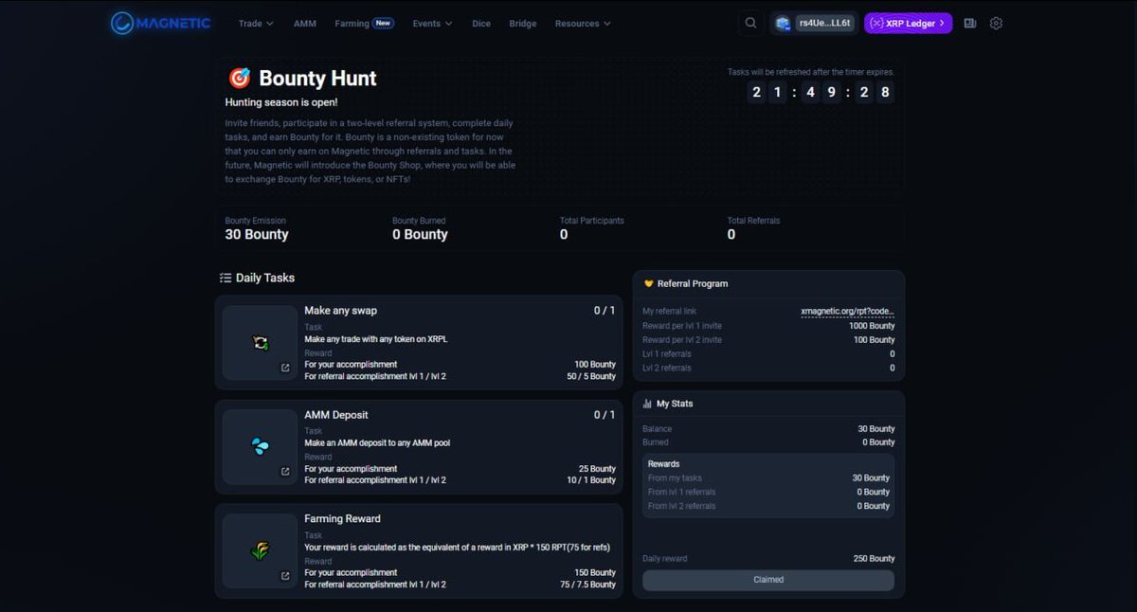Click the From my tasks reward row
The height and width of the screenshot is (612, 1137).
pyautogui.click(x=768, y=478)
